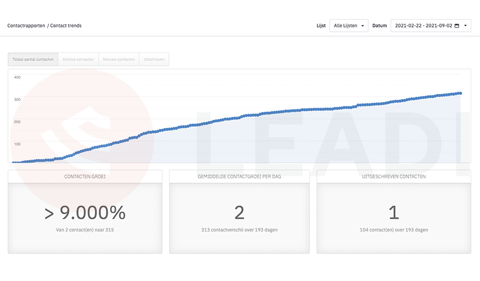This screenshot has width=480, height=281.
Task: Select the Contacten Groei card header
Action: pyautogui.click(x=85, y=177)
